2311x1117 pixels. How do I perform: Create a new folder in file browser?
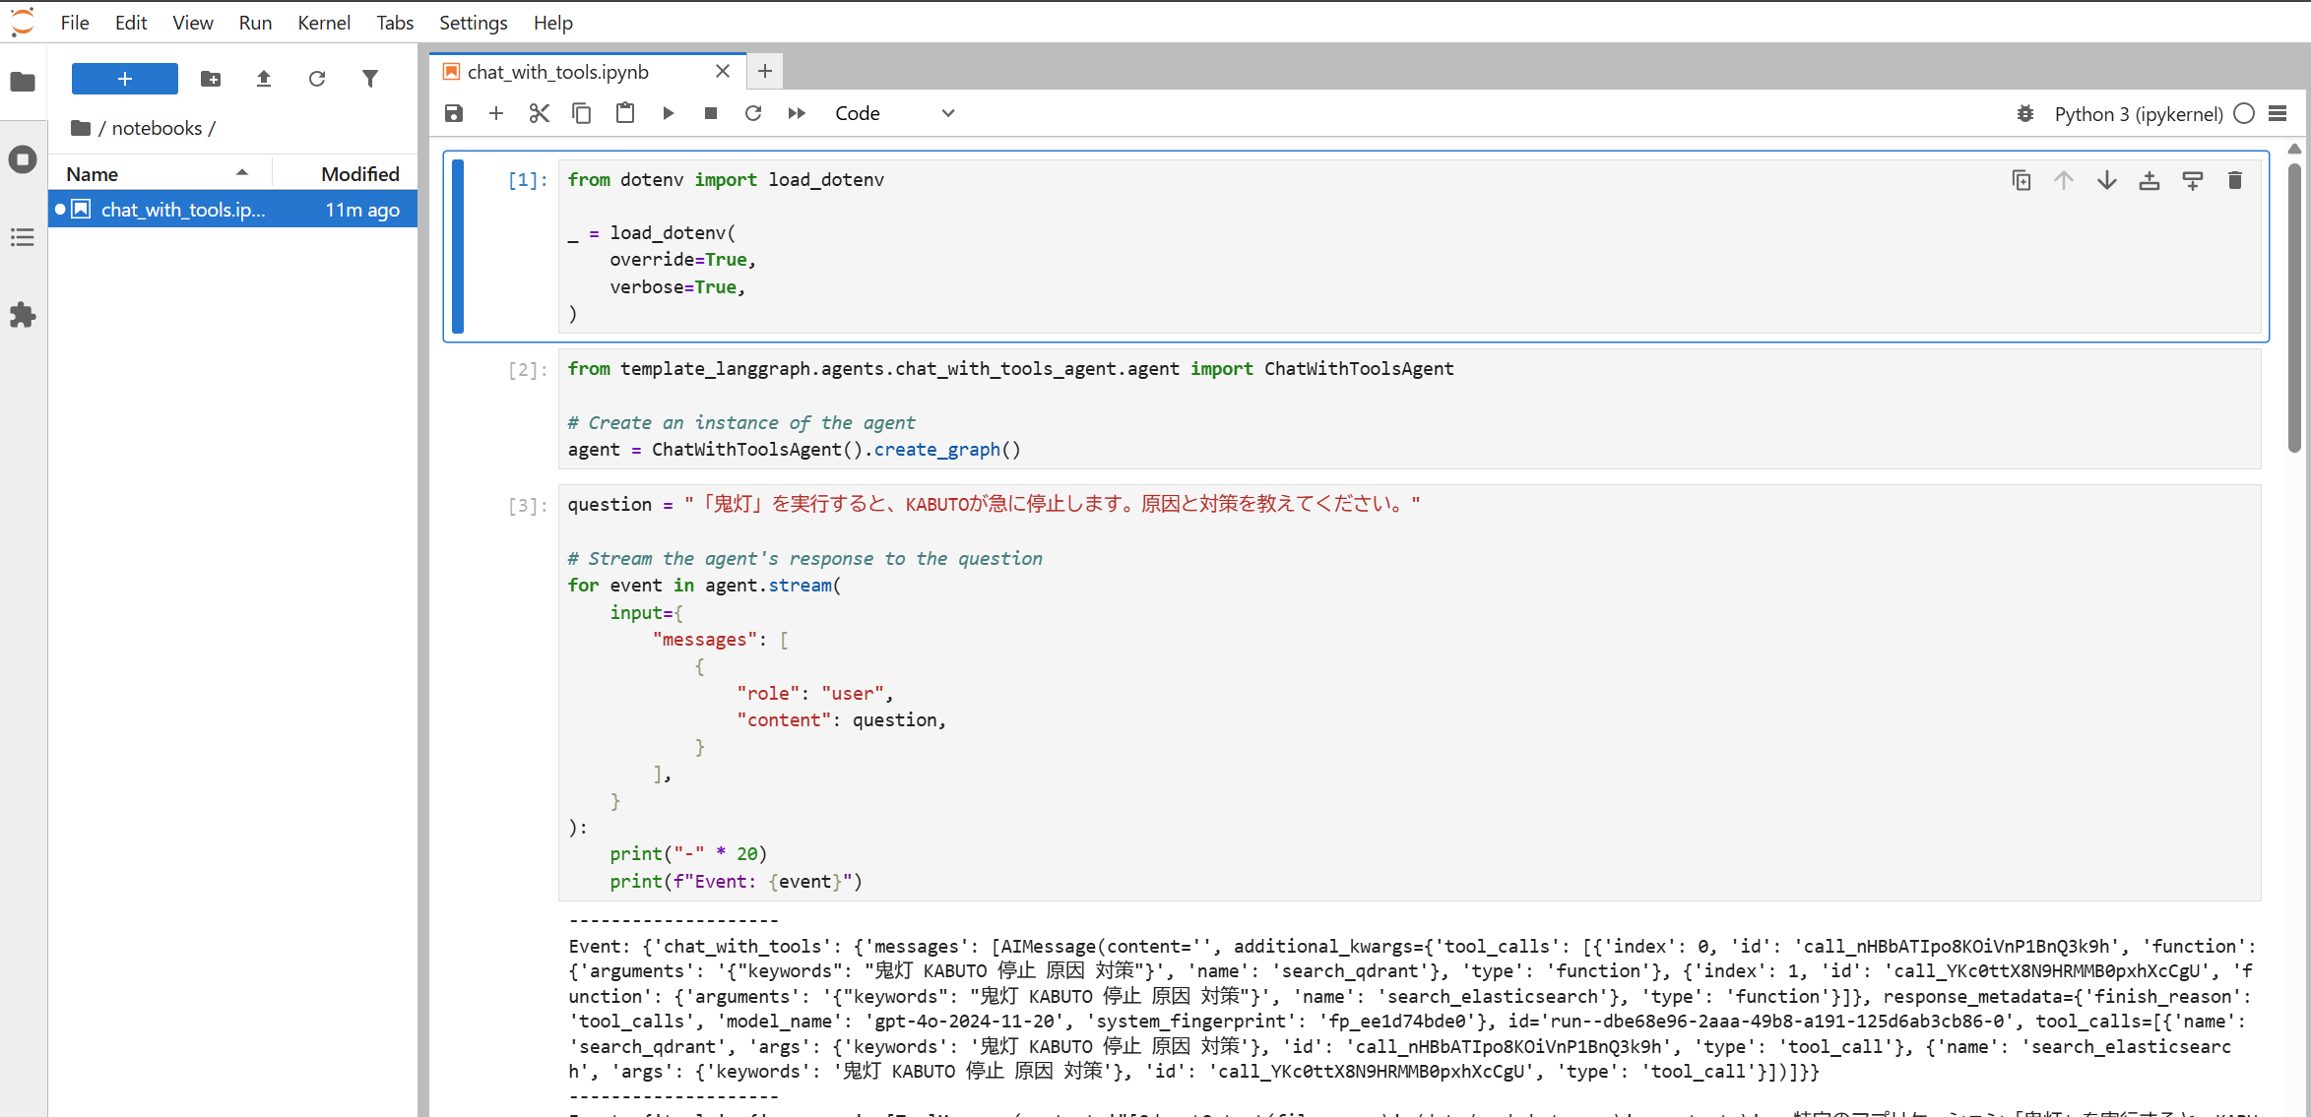tap(211, 79)
